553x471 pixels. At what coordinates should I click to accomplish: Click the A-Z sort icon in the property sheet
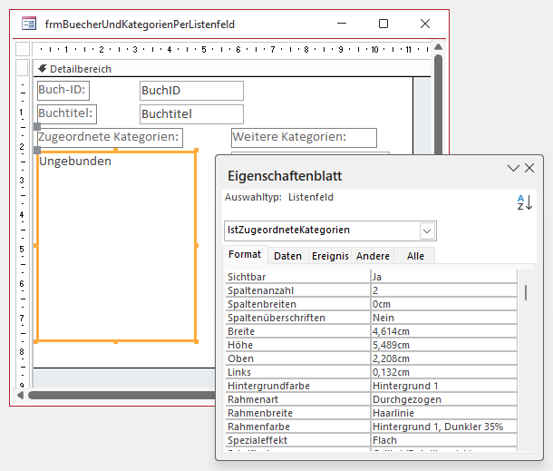(x=524, y=202)
